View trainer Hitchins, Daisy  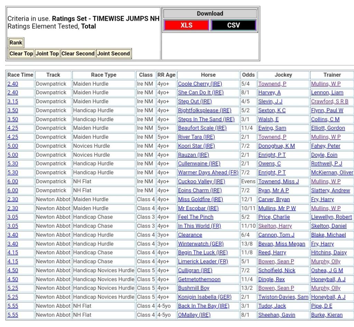328,253
